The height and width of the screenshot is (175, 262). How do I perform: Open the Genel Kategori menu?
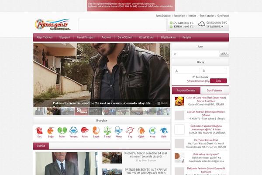[86, 37]
